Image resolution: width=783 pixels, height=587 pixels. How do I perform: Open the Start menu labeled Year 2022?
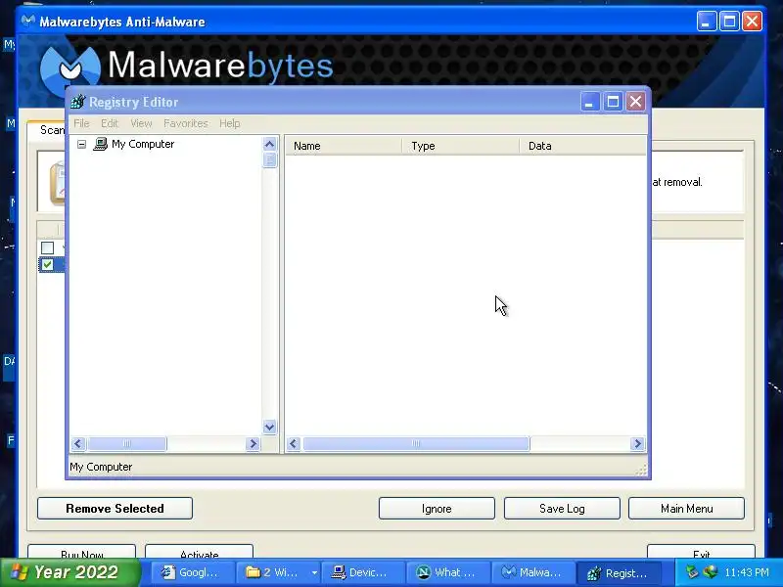coord(70,572)
